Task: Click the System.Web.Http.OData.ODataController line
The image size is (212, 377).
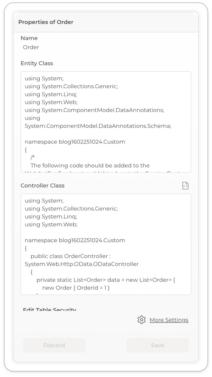Action: click(82, 264)
